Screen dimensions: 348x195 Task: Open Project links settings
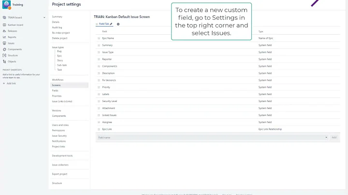coord(58,146)
